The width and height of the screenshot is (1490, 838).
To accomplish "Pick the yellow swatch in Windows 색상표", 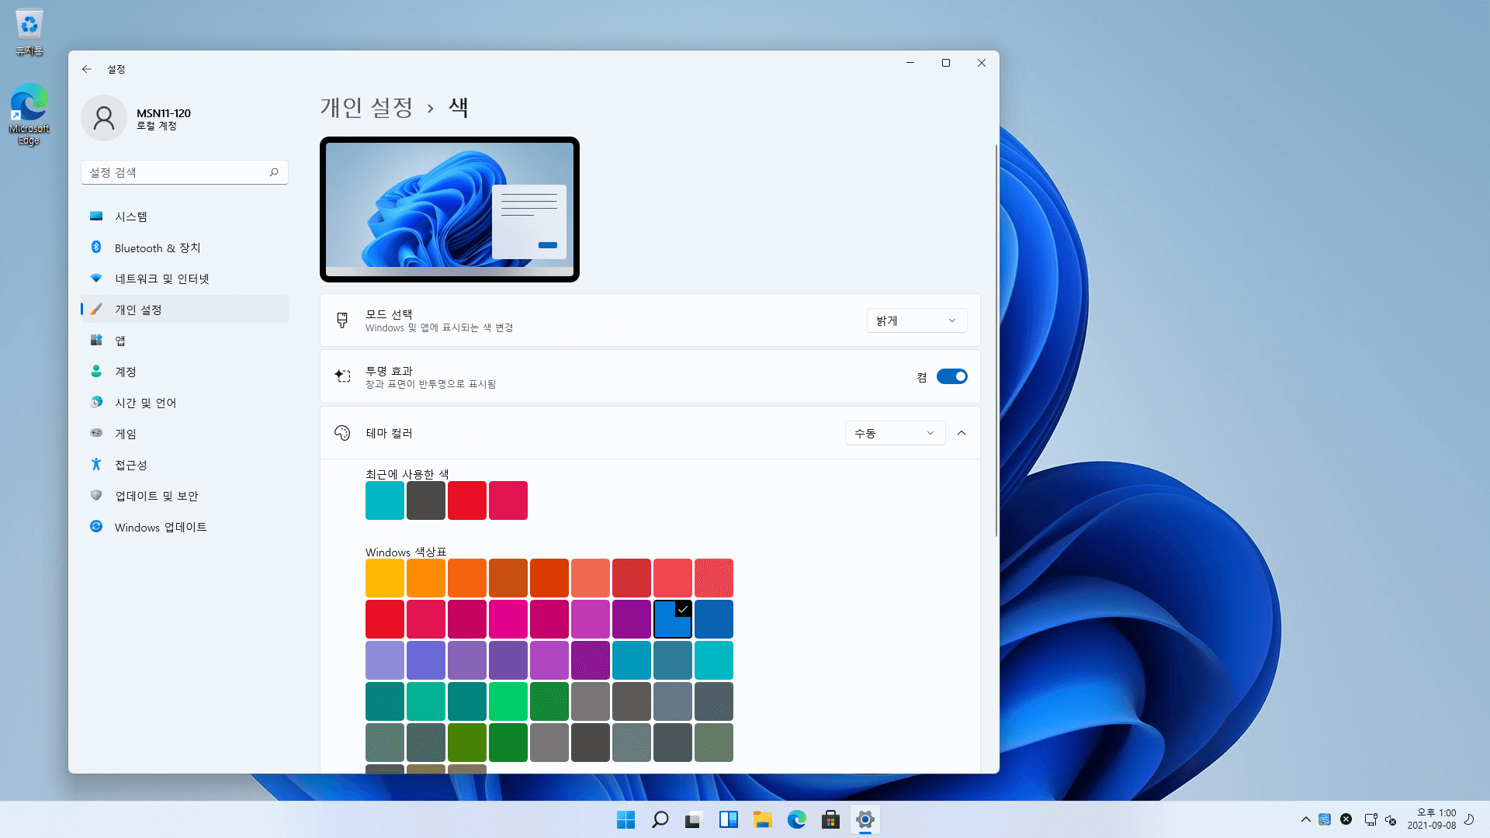I will pos(385,578).
